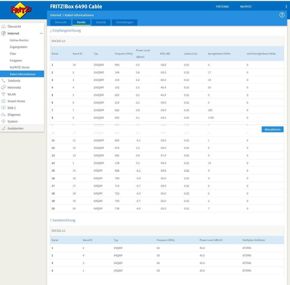
Task: Collapse the Internet menu chevron
Action: point(41,33)
